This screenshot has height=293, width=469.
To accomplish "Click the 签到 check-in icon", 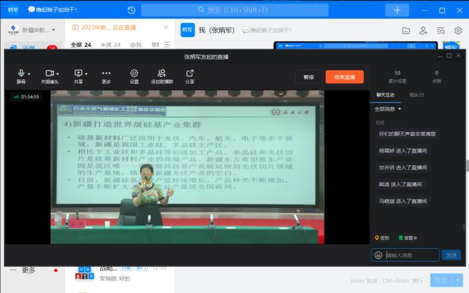I will tap(382, 238).
